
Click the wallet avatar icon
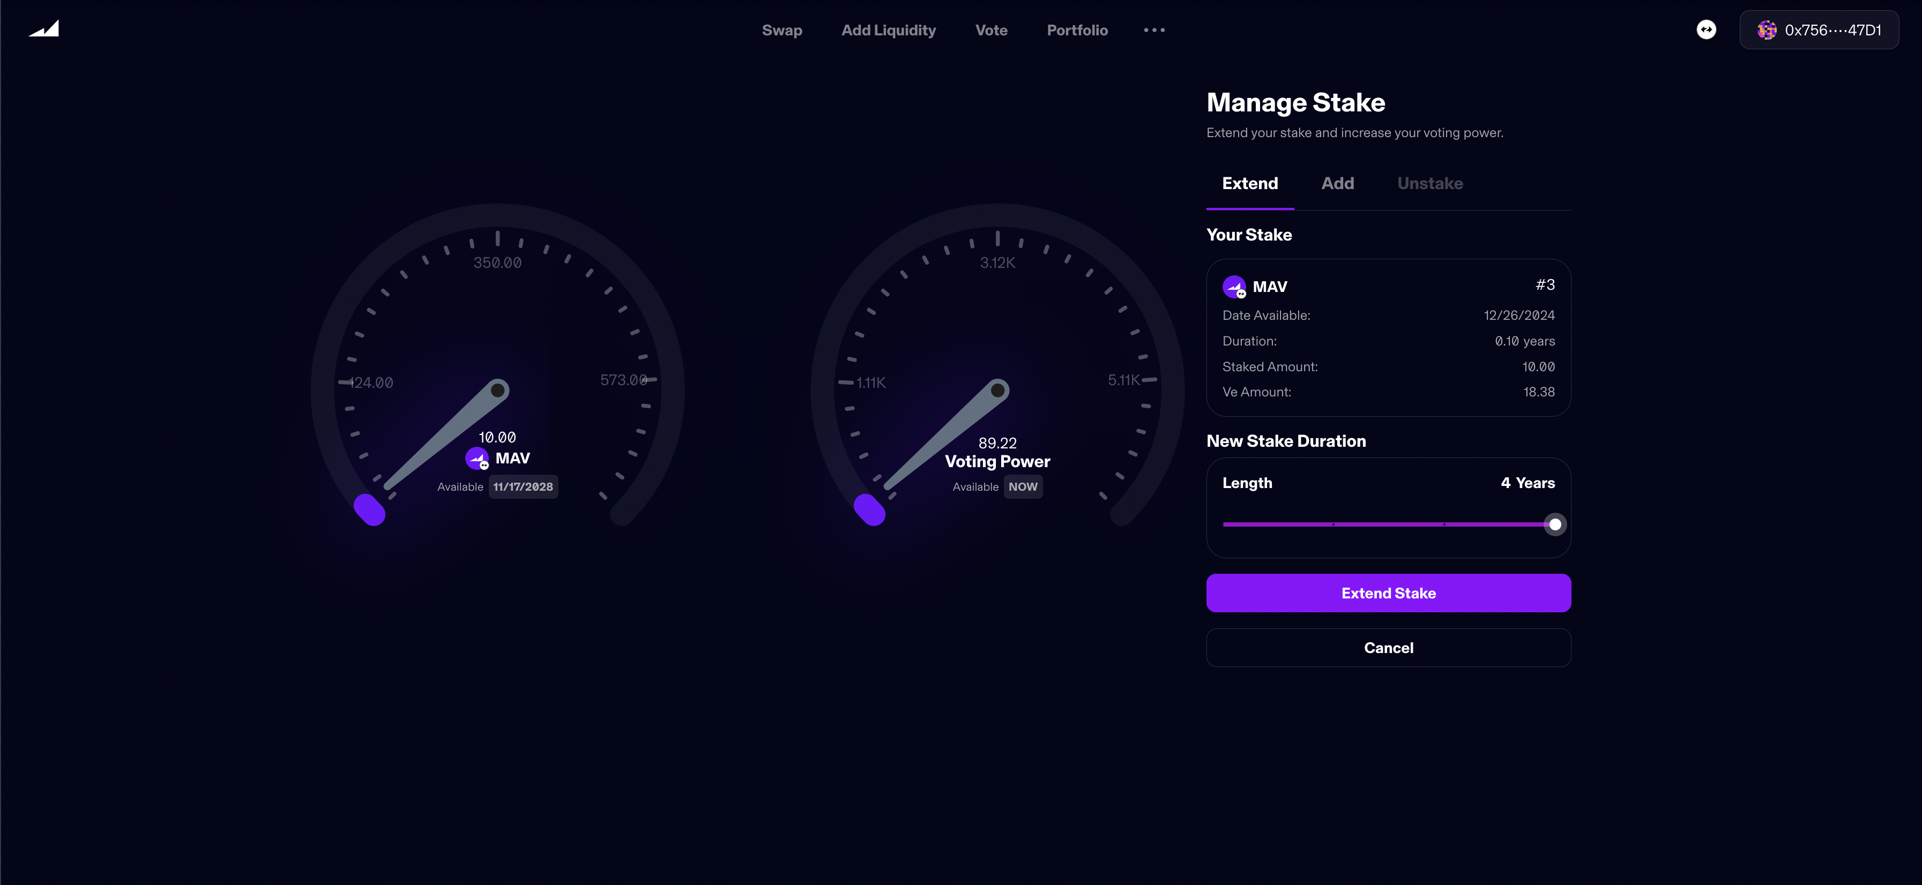[x=1767, y=30]
